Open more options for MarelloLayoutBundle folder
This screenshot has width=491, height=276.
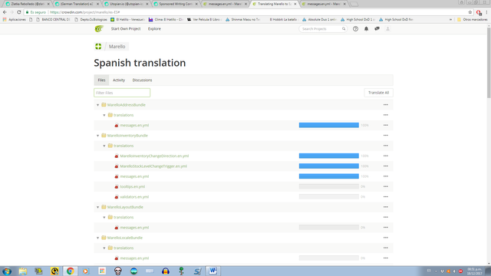(386, 207)
